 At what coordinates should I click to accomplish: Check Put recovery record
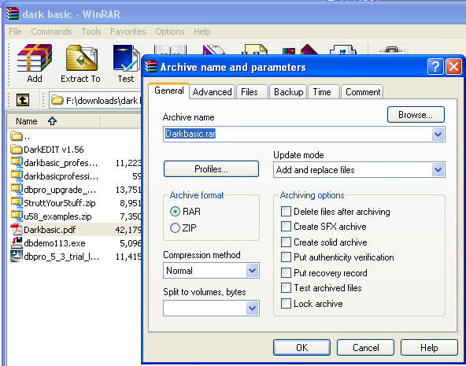click(x=286, y=272)
